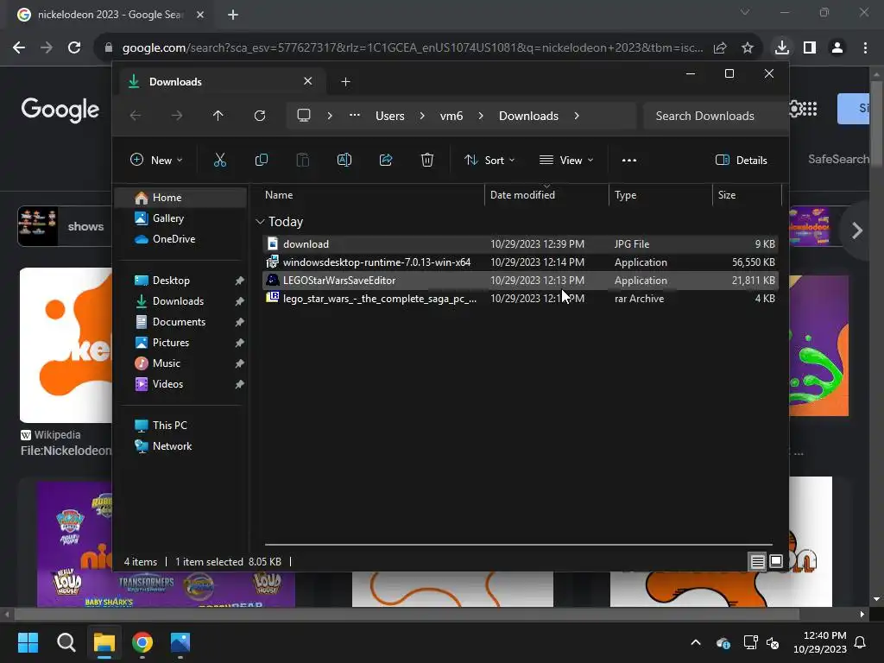Click the Rename icon in Explorer toolbar

pos(344,160)
